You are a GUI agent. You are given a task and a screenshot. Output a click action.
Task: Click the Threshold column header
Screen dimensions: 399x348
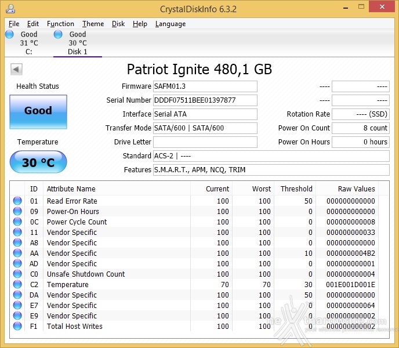[295, 188]
